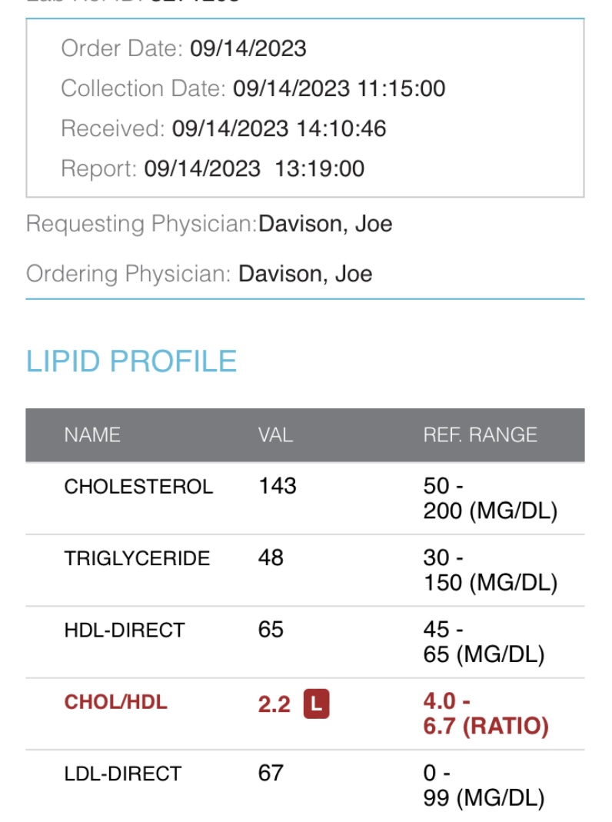Click the CHOL/HDL value 2.2

point(274,704)
